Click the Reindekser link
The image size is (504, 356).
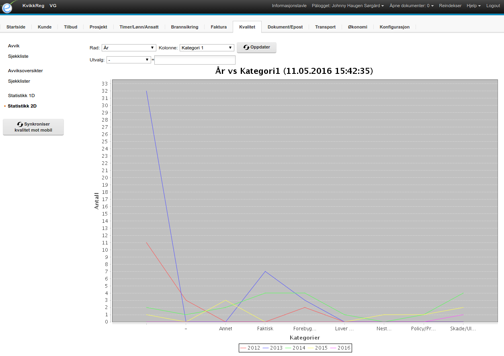point(450,6)
